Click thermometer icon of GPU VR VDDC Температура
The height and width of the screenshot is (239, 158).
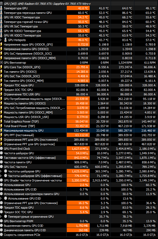coord(1,17)
